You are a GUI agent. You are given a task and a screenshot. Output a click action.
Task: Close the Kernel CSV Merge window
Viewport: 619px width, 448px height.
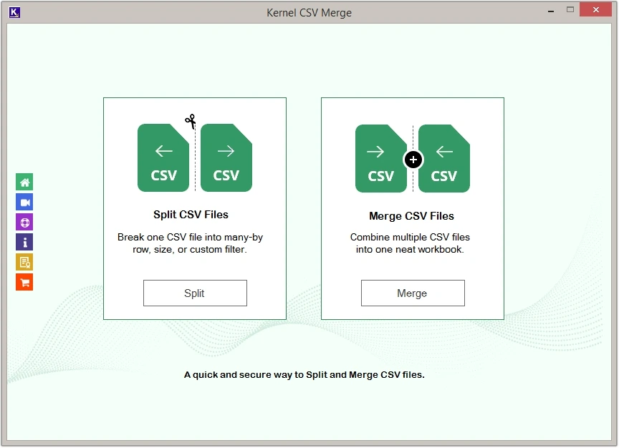pos(595,10)
